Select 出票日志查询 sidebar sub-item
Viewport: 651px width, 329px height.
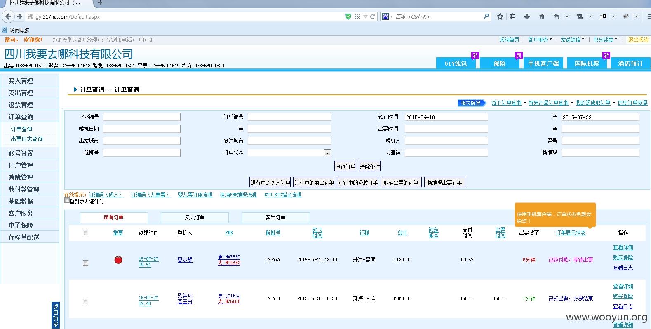[27, 139]
